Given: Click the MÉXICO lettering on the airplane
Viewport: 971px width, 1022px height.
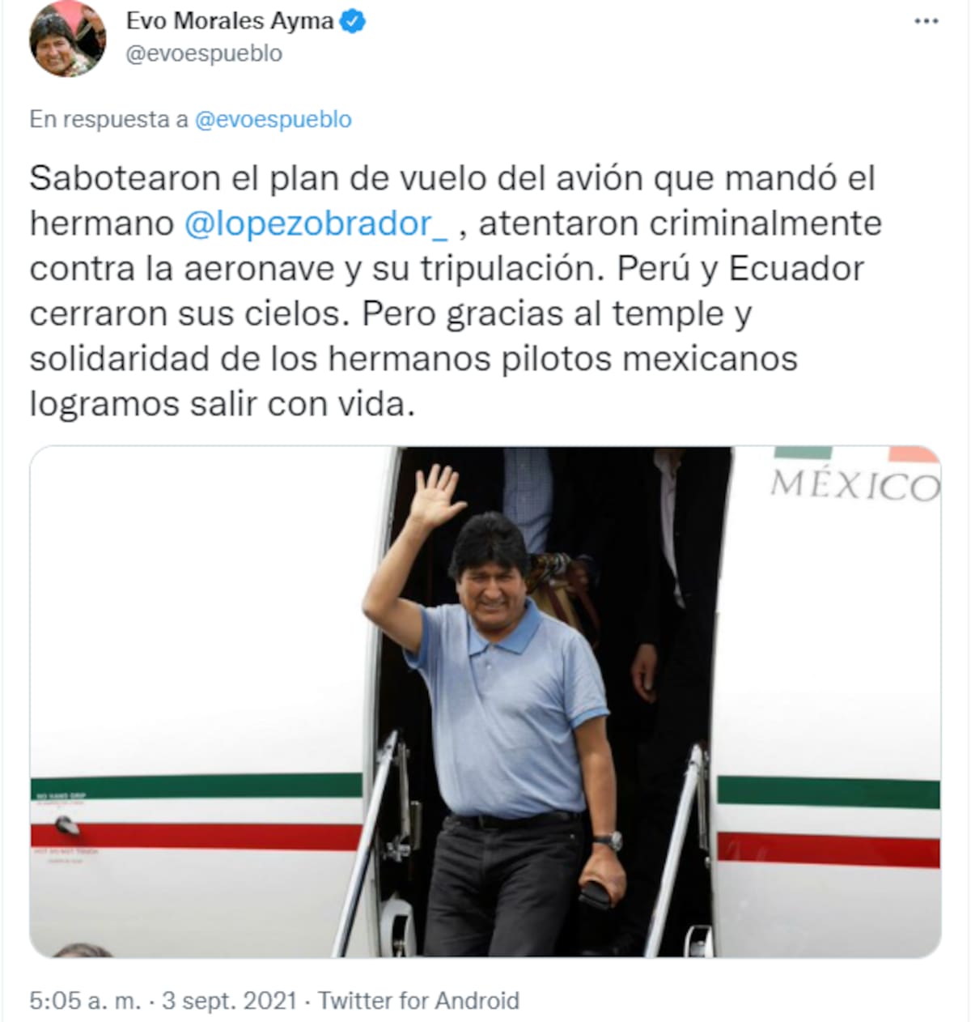Looking at the screenshot, I should pos(855,484).
